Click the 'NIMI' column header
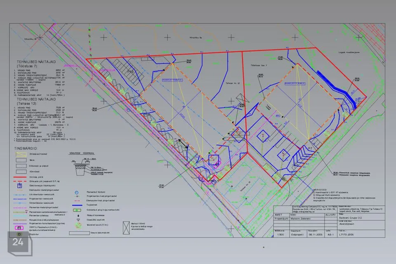This screenshot has width=396, height=264. (x=293, y=215)
